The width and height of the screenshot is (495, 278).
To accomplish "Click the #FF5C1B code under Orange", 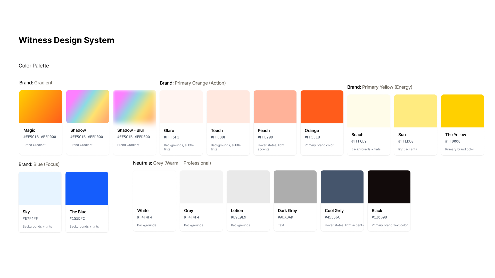I will [x=312, y=137].
